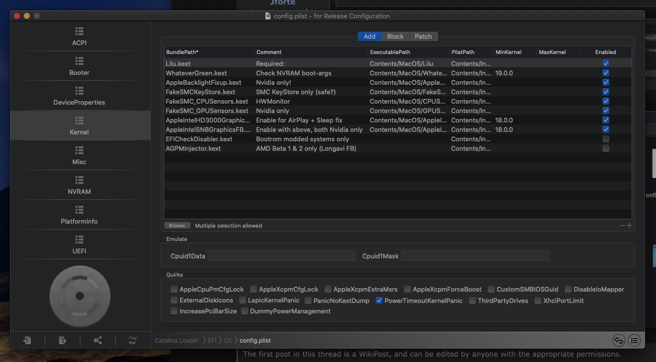This screenshot has width=656, height=362.
Task: Open the ACPI section in sidebar
Action: pos(79,36)
